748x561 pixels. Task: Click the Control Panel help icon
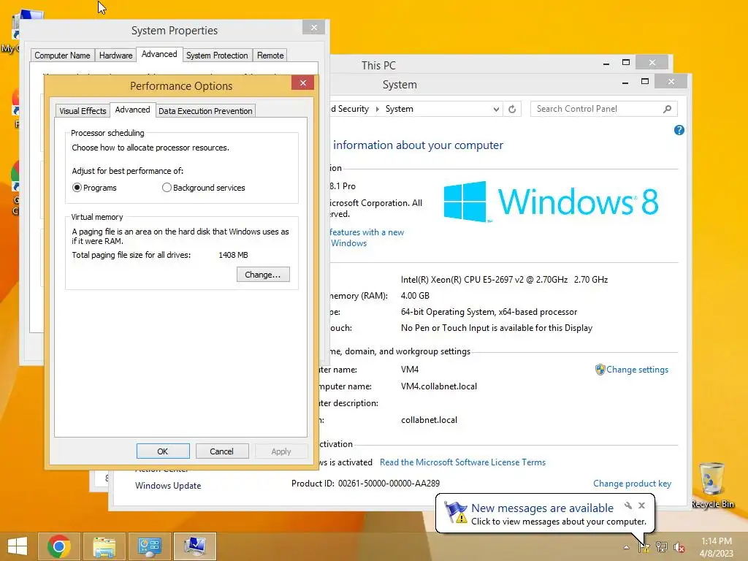pyautogui.click(x=679, y=130)
